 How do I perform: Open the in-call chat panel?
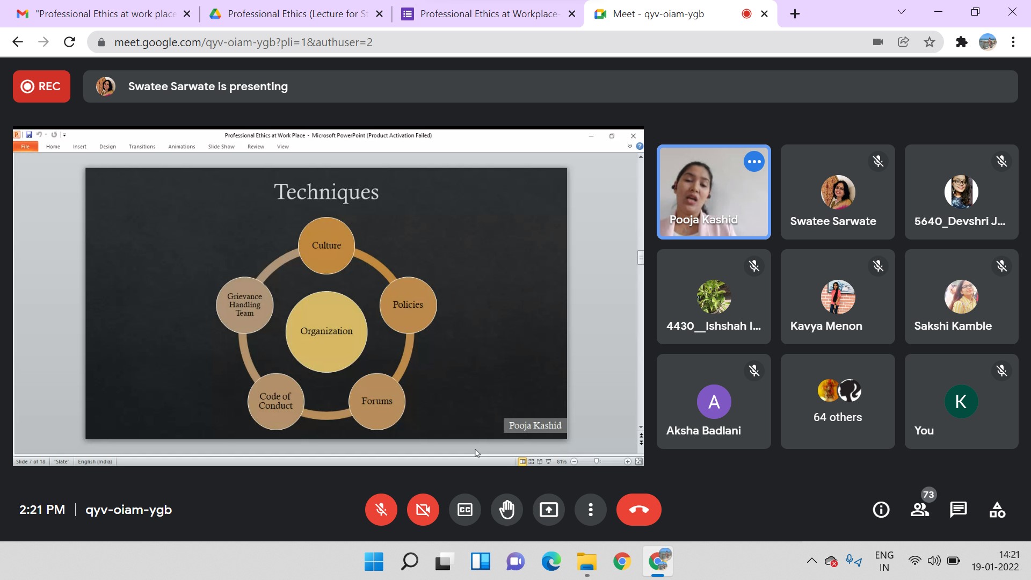click(958, 509)
